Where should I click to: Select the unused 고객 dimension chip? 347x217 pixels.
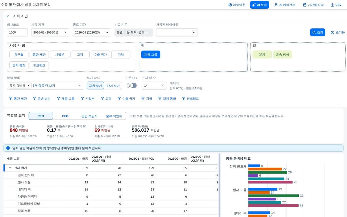coord(80,54)
